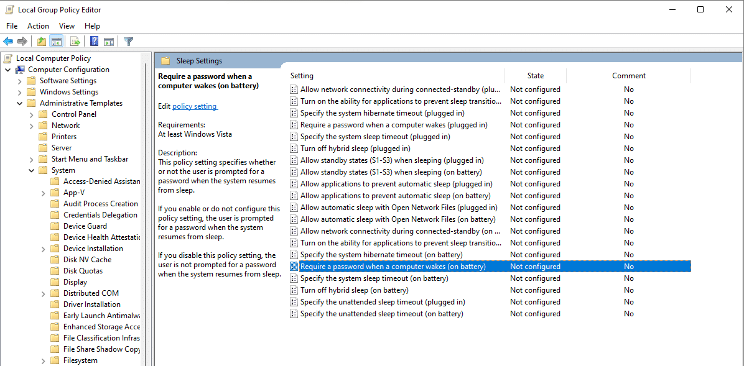Select the Device Guard tree folder

pos(85,226)
